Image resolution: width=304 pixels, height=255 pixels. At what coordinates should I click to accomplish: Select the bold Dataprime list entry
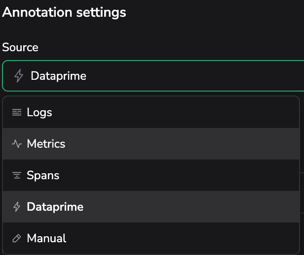tap(55, 207)
